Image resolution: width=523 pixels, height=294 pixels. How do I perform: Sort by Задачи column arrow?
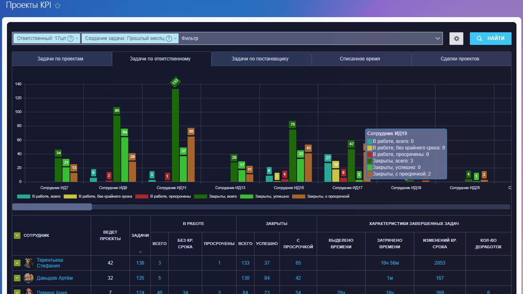(x=140, y=252)
